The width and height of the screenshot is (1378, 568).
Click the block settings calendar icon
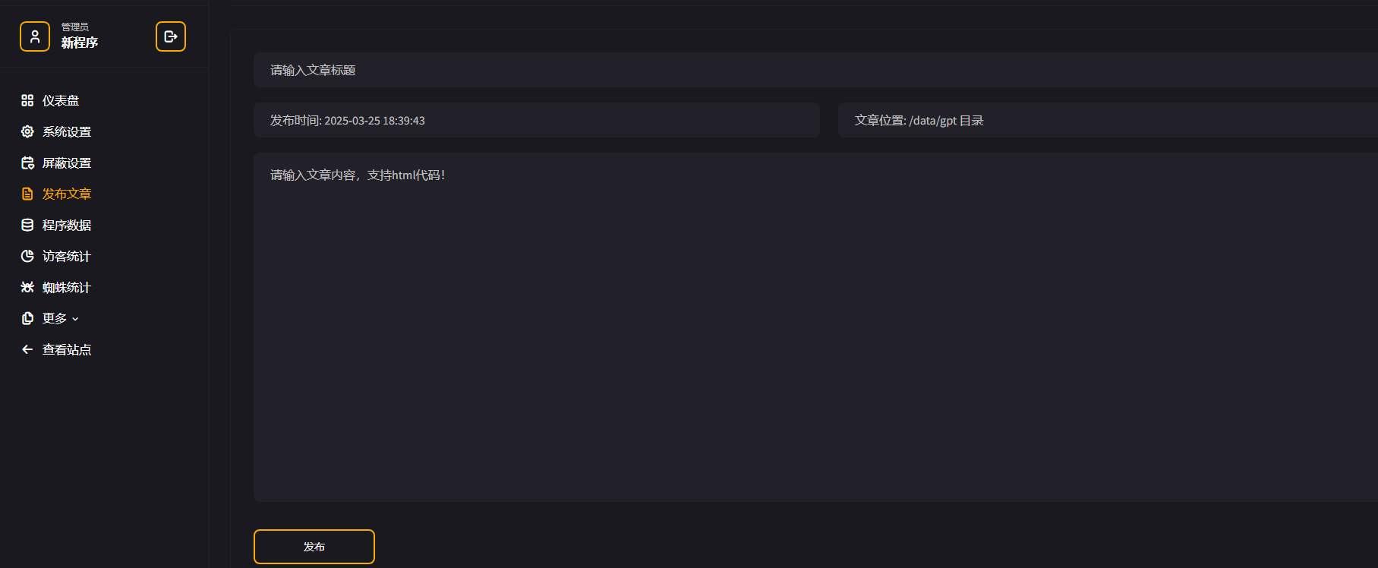pyautogui.click(x=27, y=163)
